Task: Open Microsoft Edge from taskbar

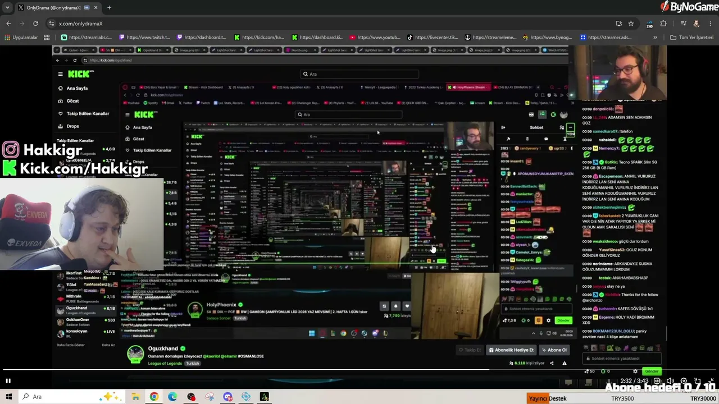Action: (172, 397)
